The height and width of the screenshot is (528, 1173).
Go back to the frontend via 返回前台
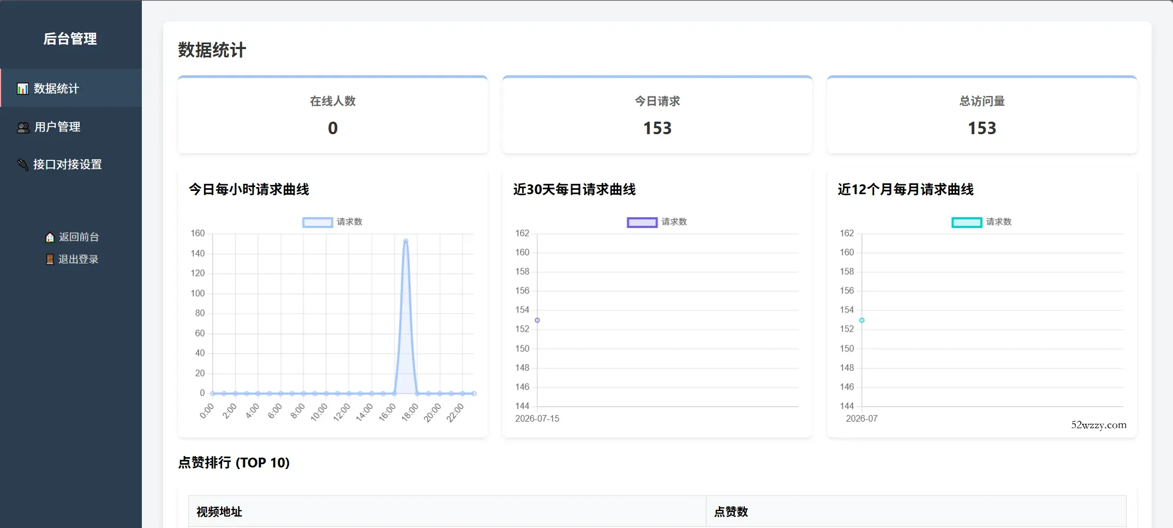coord(72,237)
